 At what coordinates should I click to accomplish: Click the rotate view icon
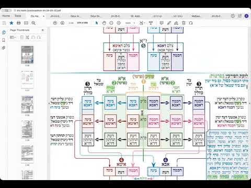click(x=191, y=23)
